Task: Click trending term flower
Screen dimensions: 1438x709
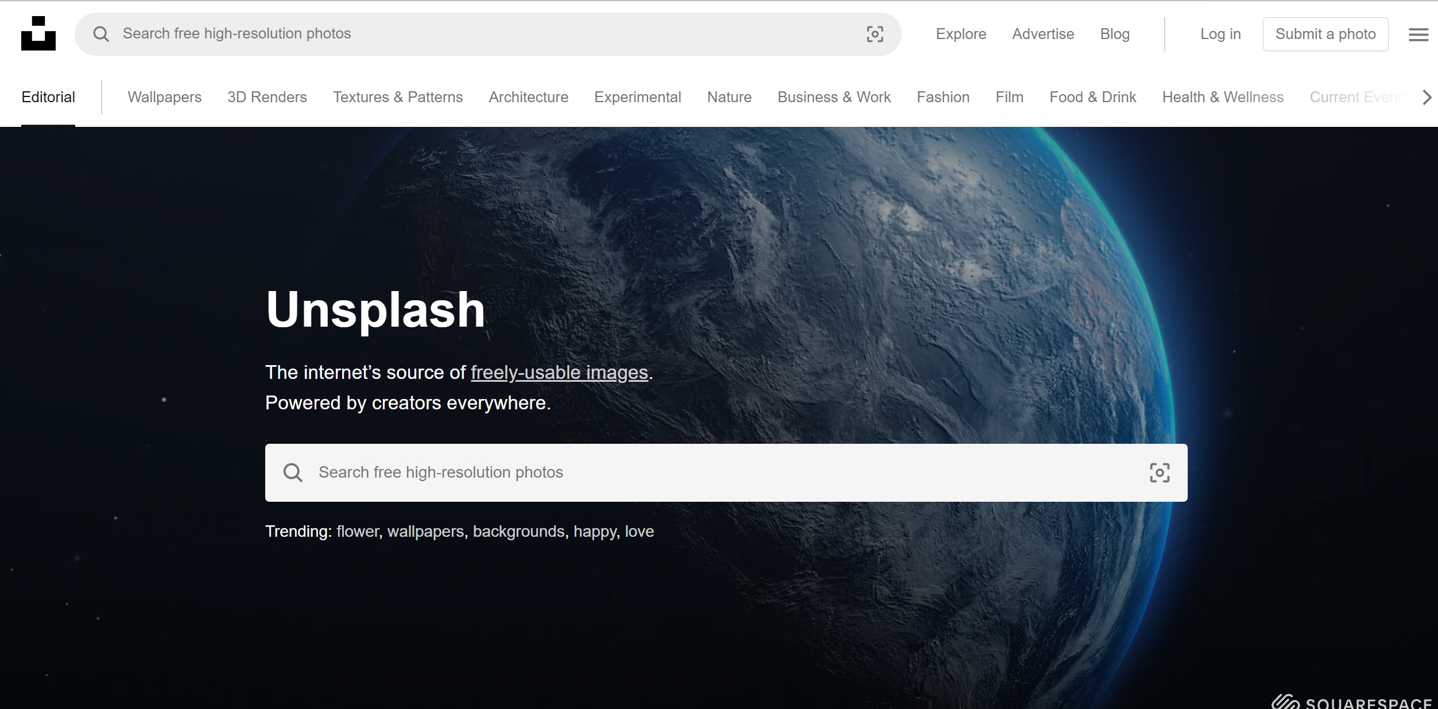Action: pyautogui.click(x=358, y=532)
